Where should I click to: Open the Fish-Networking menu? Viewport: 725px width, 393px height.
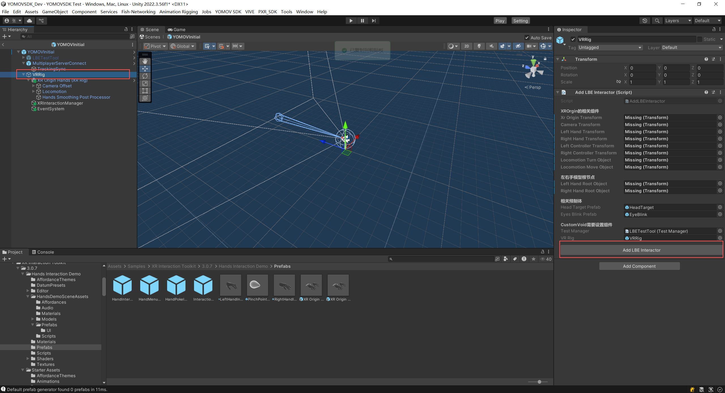pyautogui.click(x=138, y=12)
